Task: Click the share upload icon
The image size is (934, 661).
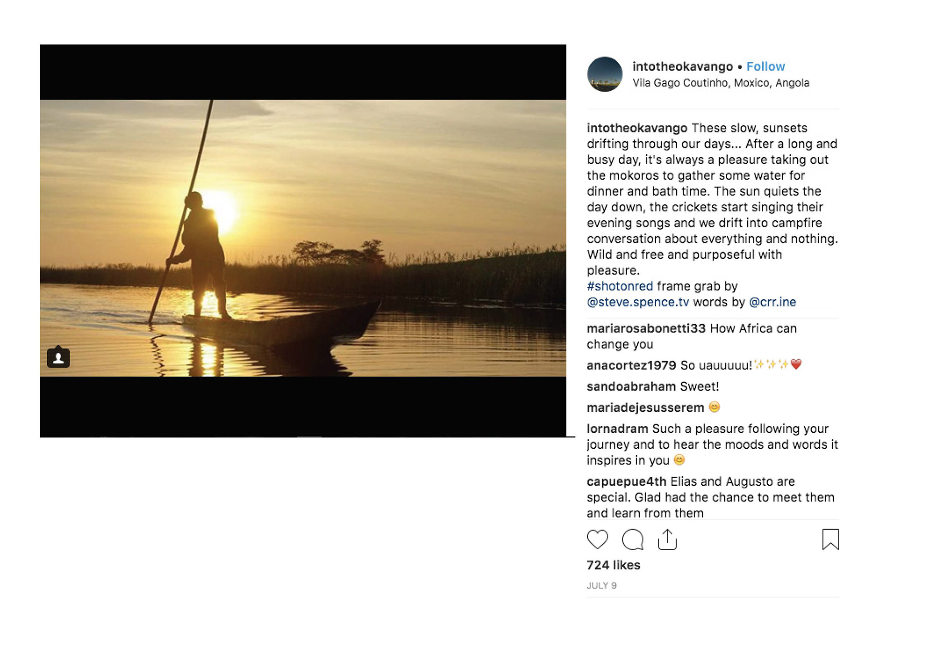Action: [667, 539]
